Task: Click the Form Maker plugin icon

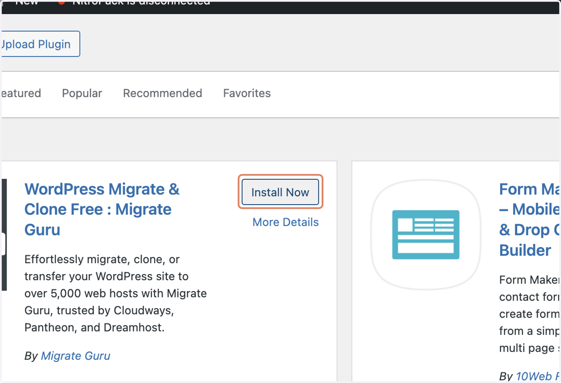Action: [425, 234]
